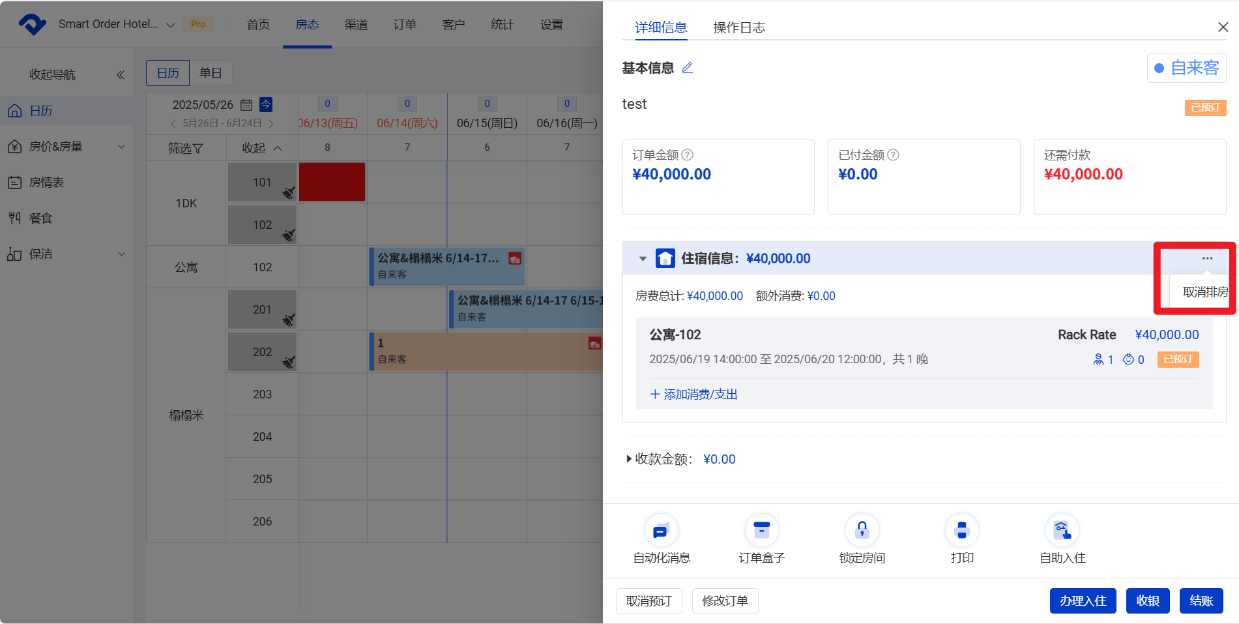Click the help icon next to 已付金额
The image size is (1239, 624).
[x=893, y=155]
